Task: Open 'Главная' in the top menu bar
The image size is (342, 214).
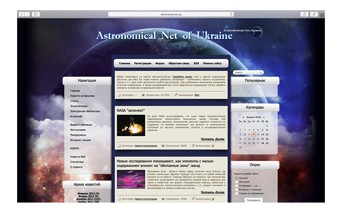Action: (124, 63)
